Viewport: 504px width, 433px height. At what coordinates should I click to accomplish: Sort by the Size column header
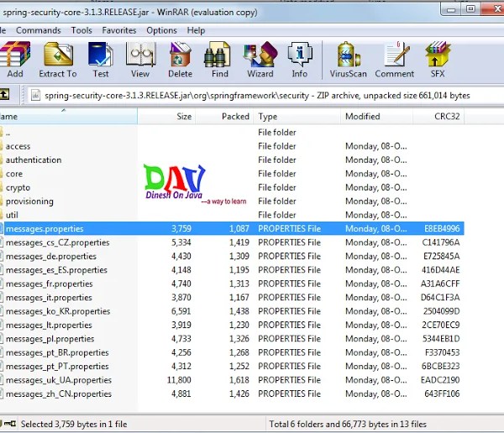(166, 117)
